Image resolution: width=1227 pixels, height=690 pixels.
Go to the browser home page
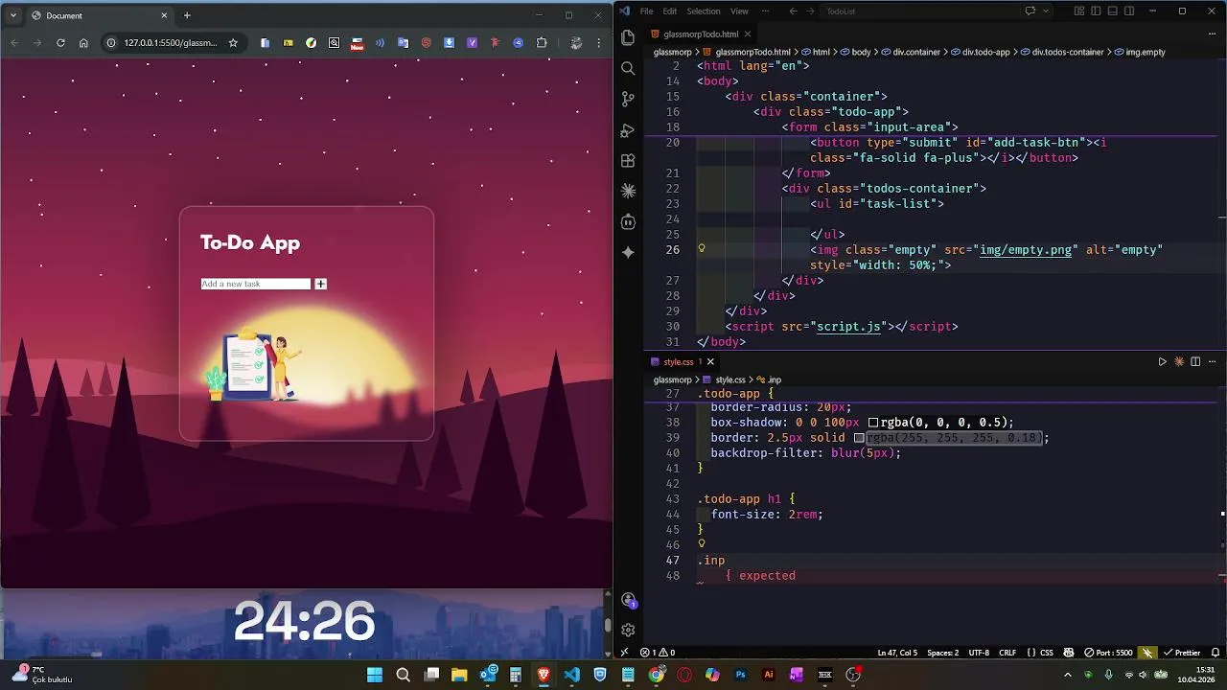(83, 43)
